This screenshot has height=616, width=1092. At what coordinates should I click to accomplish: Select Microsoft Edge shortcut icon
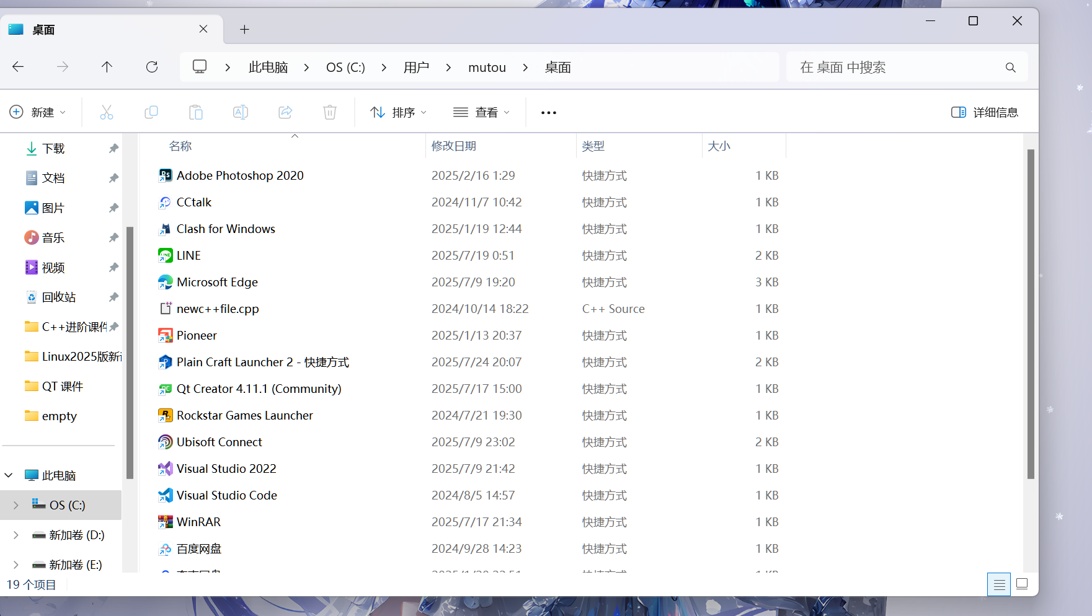point(165,282)
